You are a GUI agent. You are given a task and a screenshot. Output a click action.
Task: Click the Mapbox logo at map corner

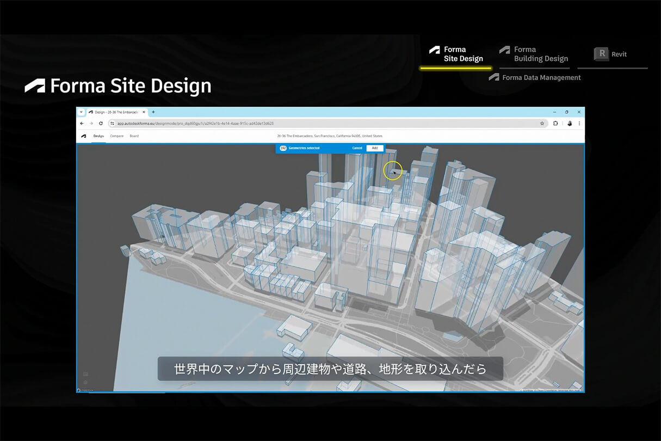85,390
